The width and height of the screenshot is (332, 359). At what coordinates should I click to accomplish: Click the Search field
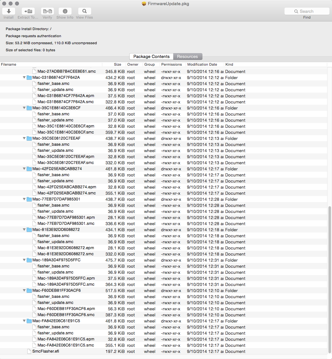tap(307, 11)
